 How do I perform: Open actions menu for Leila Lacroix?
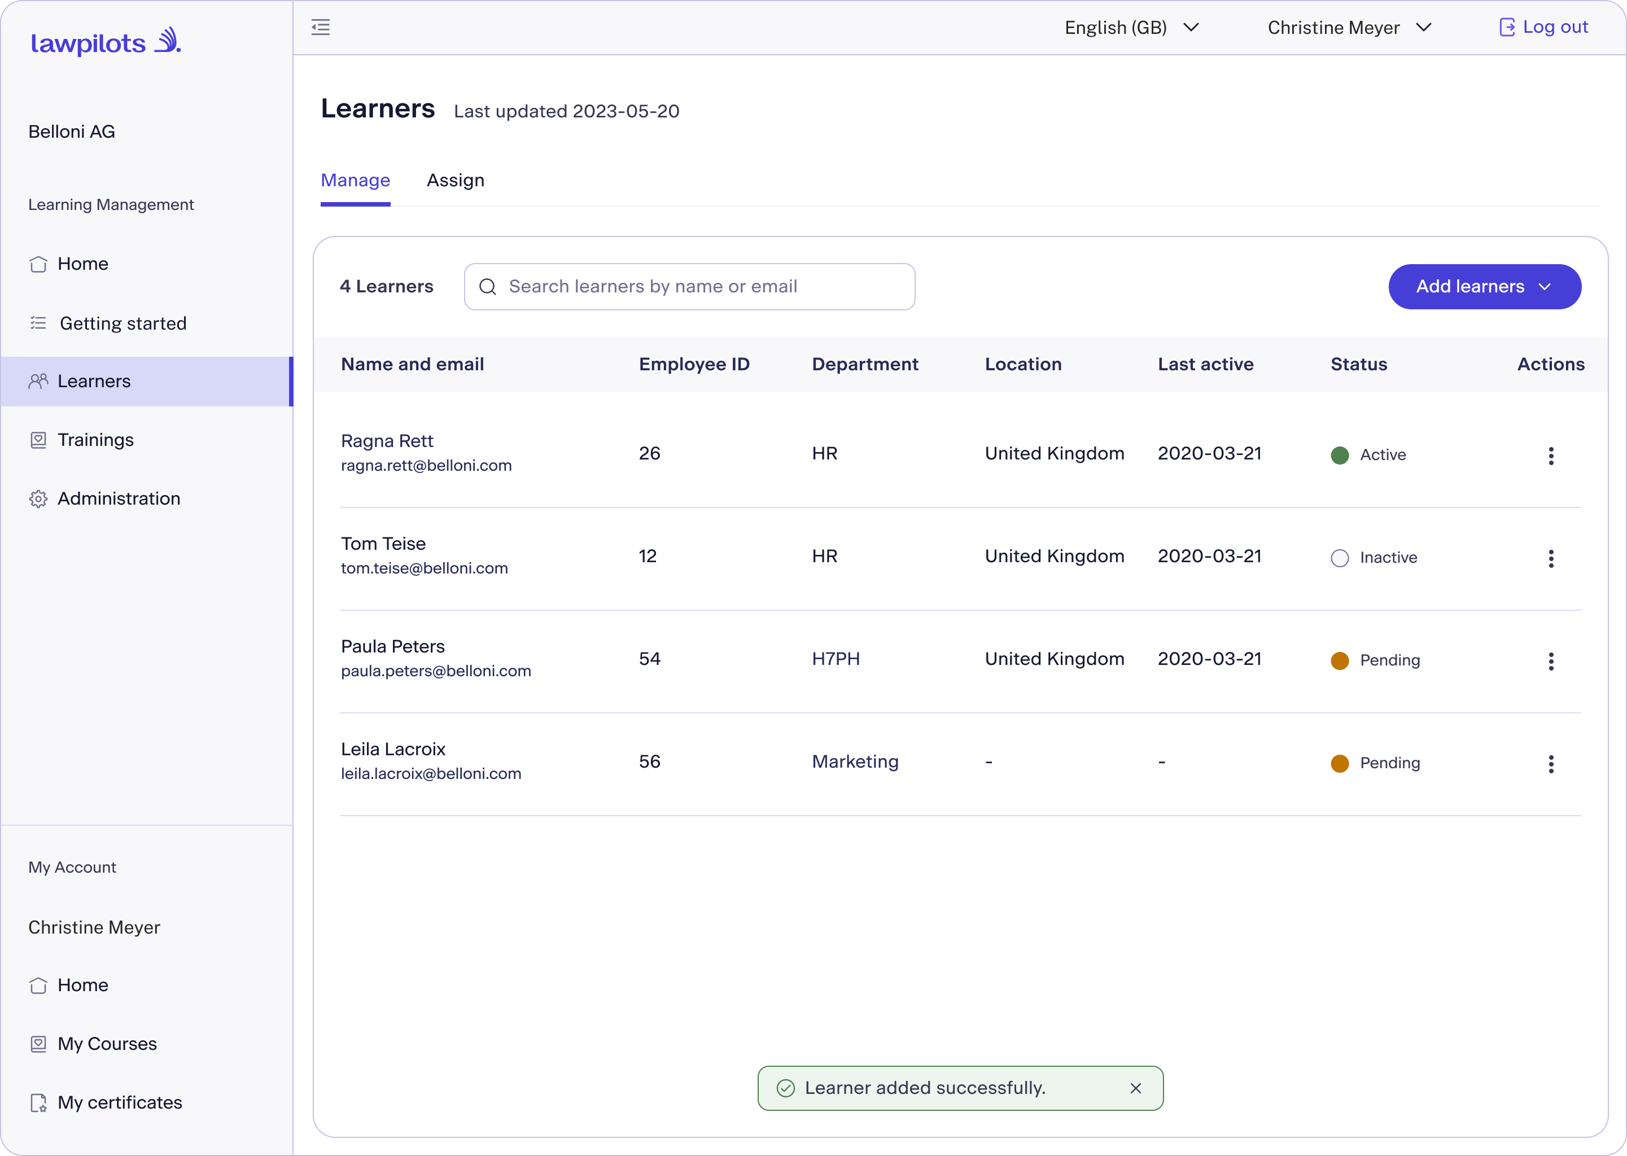pos(1551,764)
